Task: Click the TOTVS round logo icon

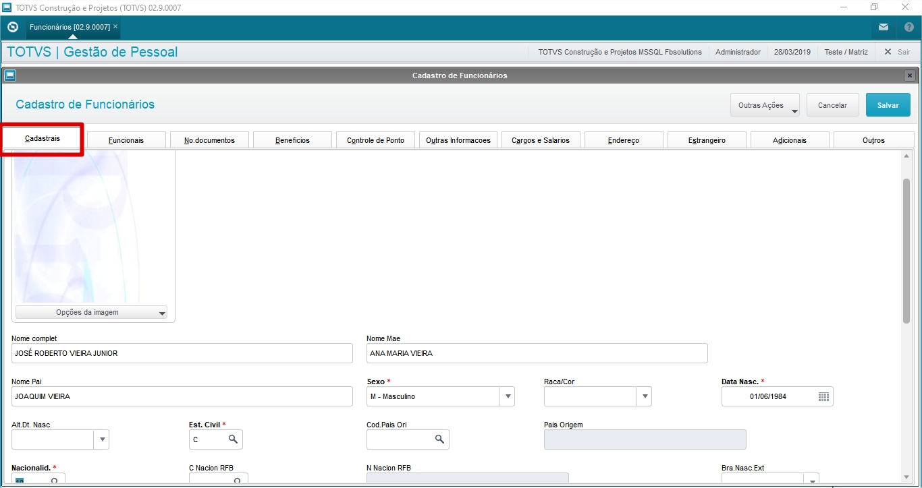Action: coord(12,27)
